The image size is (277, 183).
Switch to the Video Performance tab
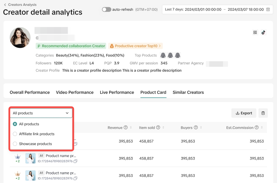click(x=75, y=92)
